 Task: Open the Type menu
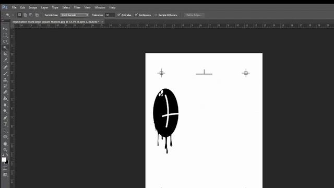tap(55, 7)
